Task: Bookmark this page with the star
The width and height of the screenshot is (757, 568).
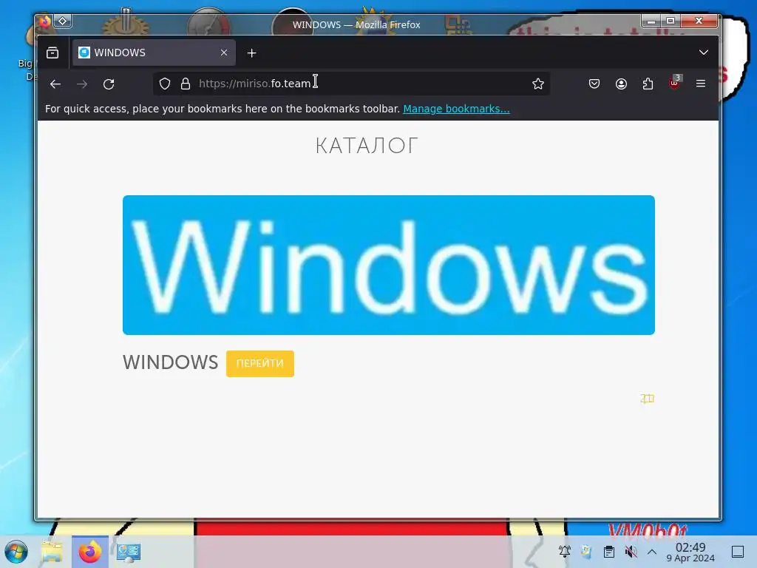Action: [538, 84]
